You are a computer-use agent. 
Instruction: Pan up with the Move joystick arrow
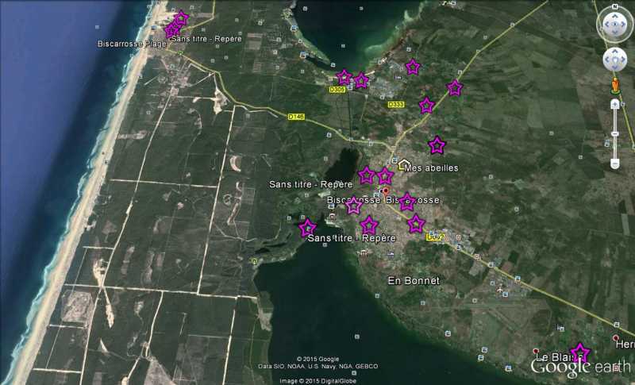pyautogui.click(x=615, y=51)
